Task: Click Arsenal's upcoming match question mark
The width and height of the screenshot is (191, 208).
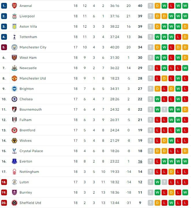Action: point(151,6)
